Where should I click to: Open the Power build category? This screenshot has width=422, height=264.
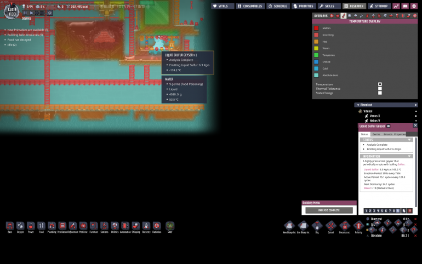31,226
